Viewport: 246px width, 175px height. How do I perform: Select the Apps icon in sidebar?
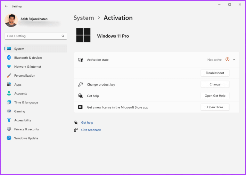coord(9,85)
